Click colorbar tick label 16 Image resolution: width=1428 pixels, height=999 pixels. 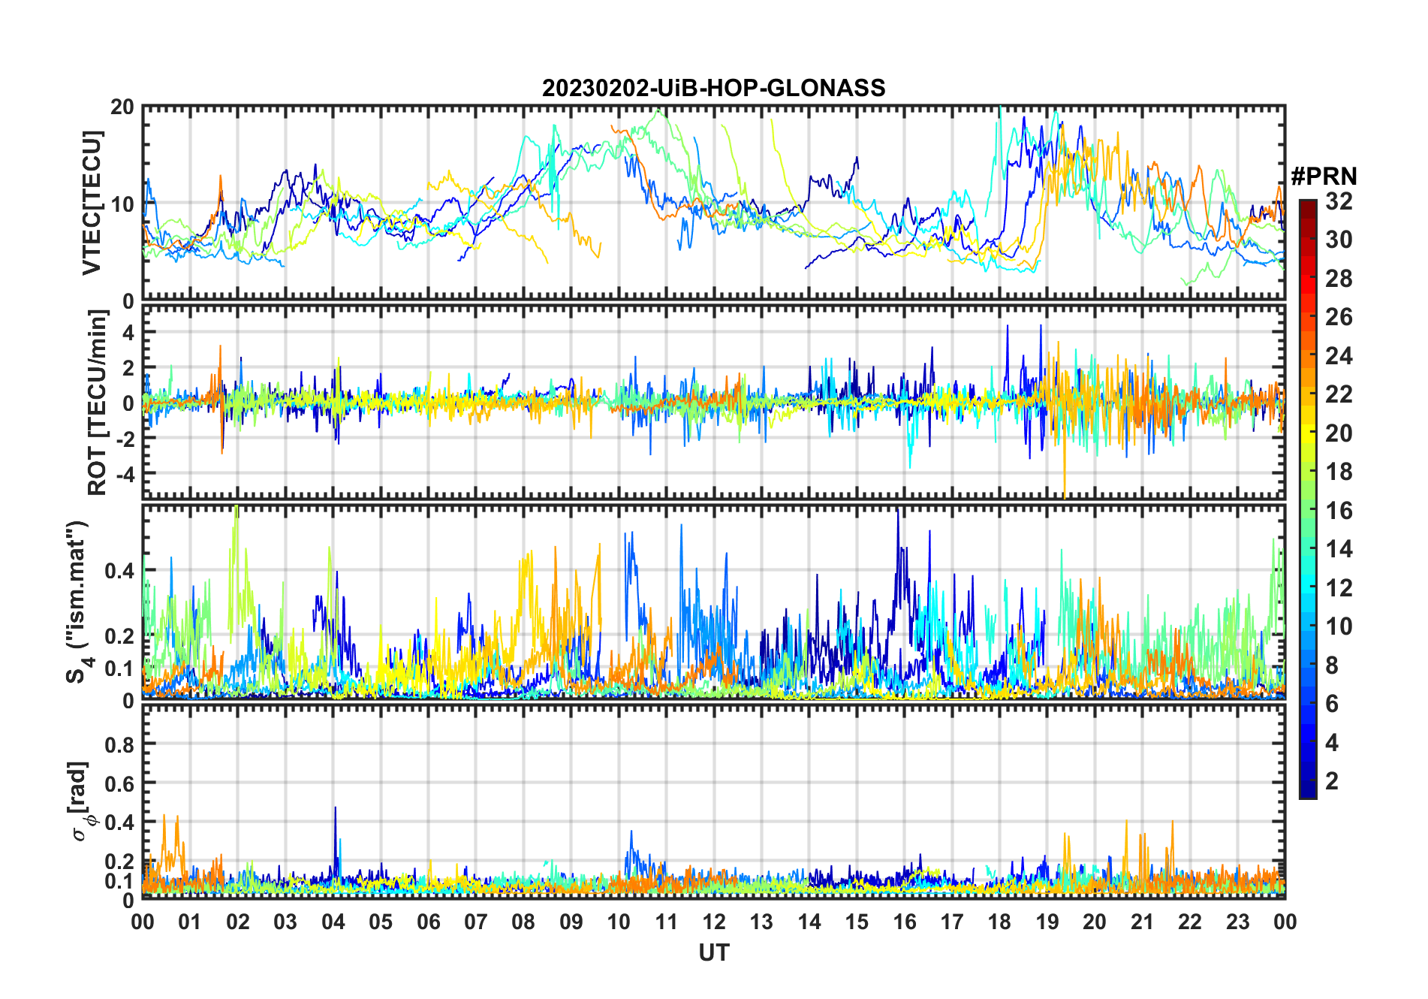point(1339,510)
